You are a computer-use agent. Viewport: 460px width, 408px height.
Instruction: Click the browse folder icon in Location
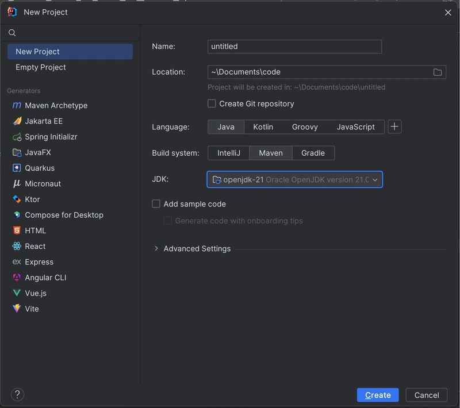tap(438, 72)
